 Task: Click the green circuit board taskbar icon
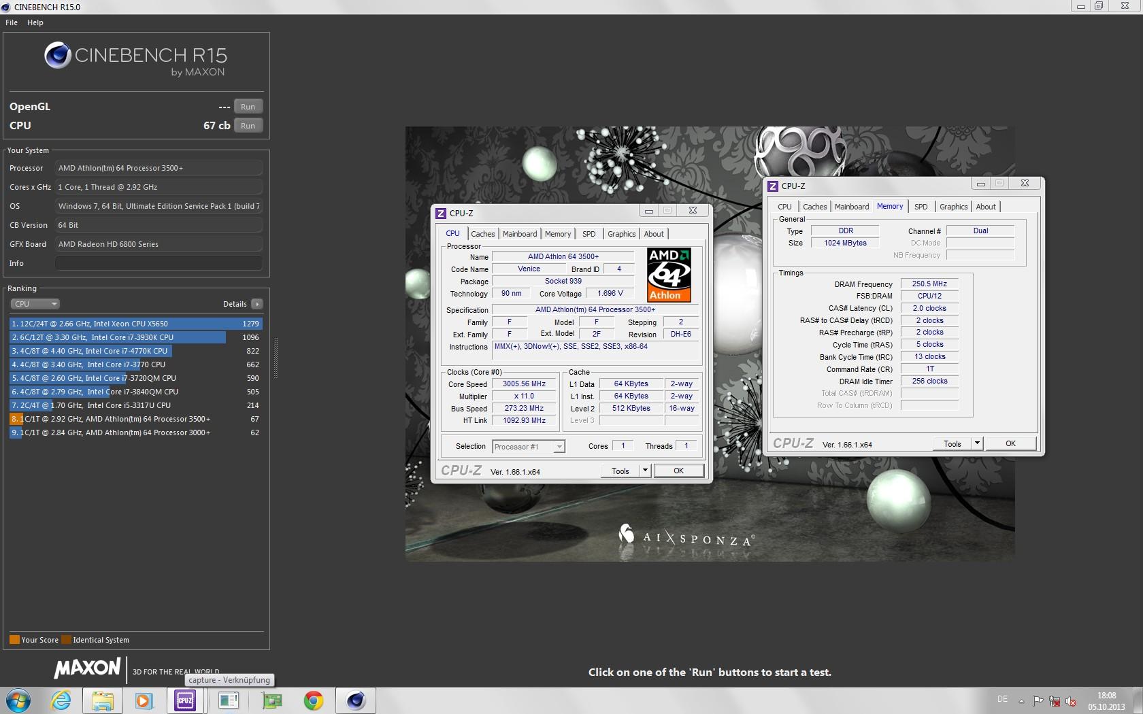point(272,700)
